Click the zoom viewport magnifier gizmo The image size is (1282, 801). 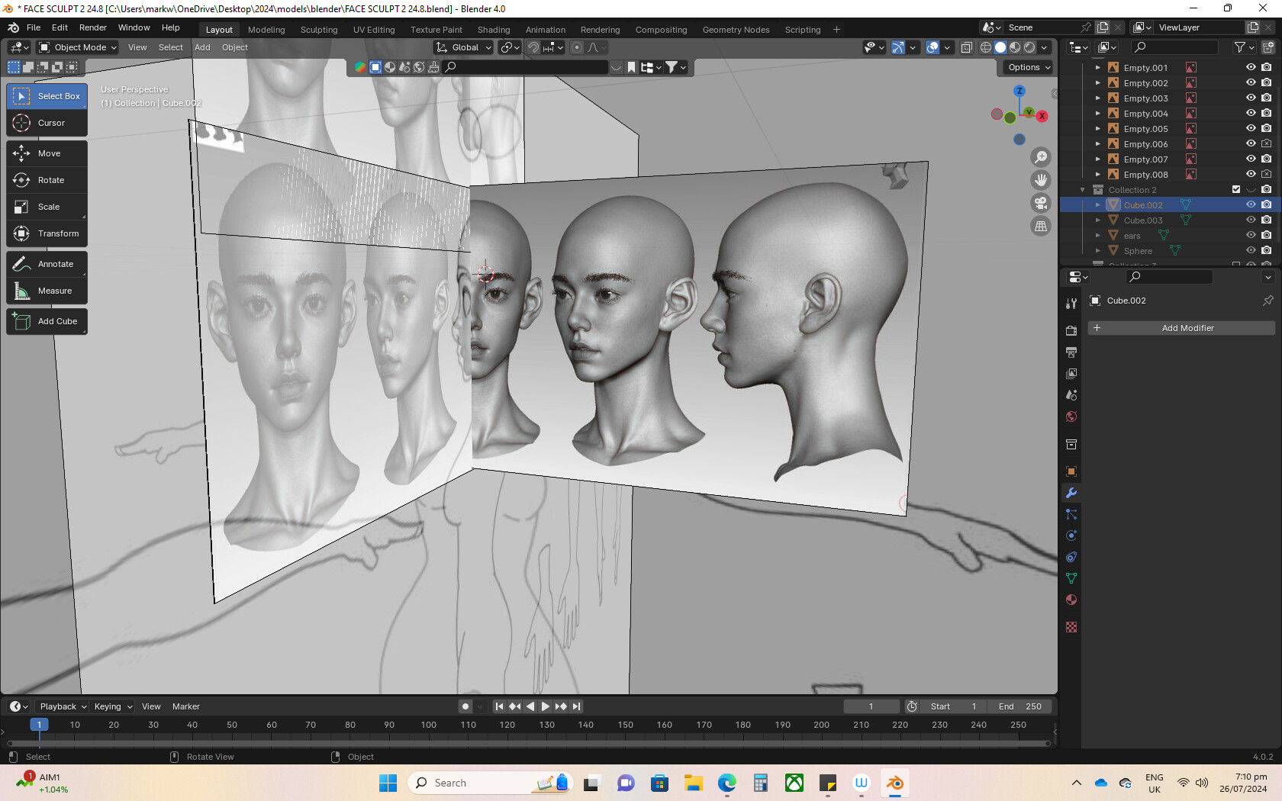coord(1041,157)
